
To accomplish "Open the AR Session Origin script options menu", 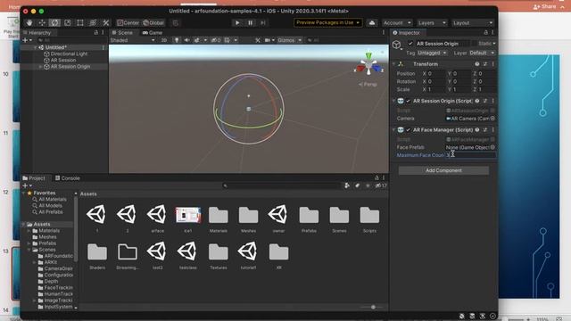I will pos(493,101).
